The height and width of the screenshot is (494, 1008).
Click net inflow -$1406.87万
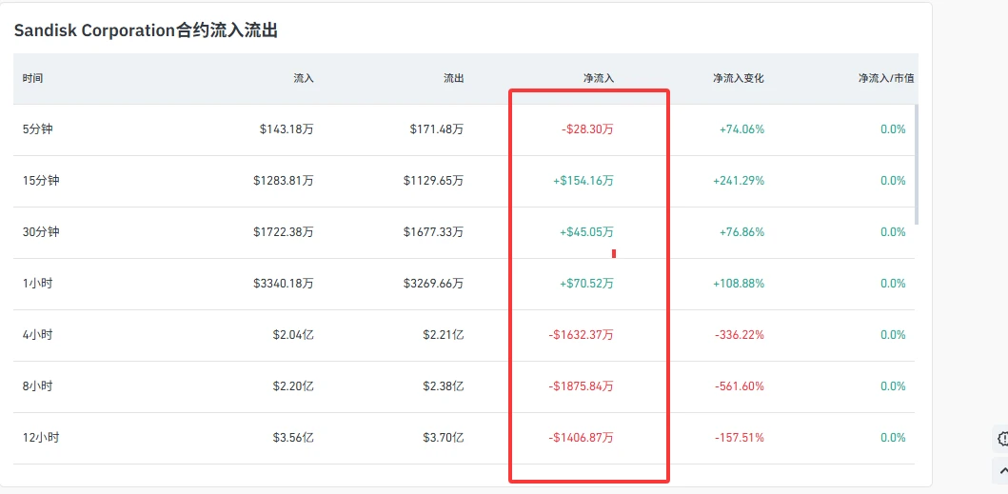[x=582, y=438]
